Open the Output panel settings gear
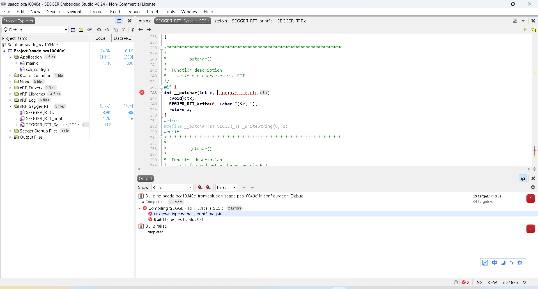538x289 pixels. [x=533, y=187]
